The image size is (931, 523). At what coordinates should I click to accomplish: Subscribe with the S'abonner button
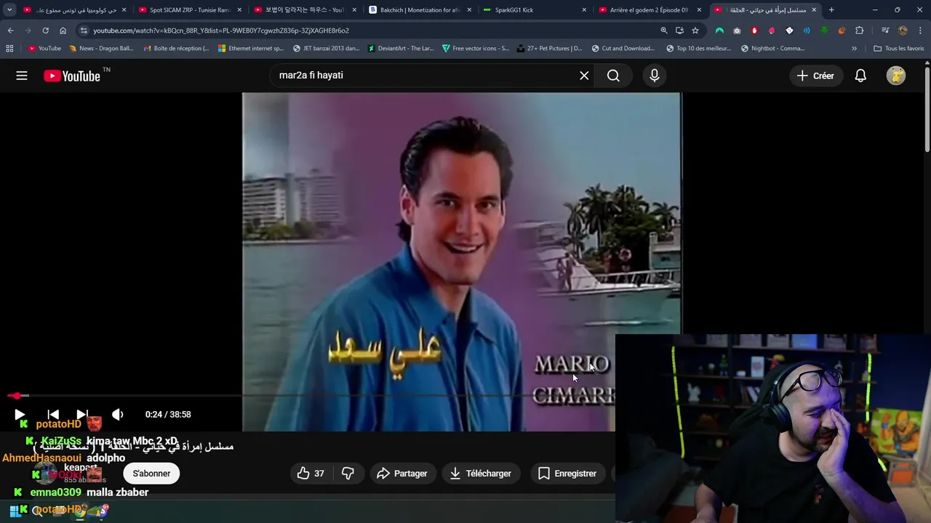click(x=151, y=474)
